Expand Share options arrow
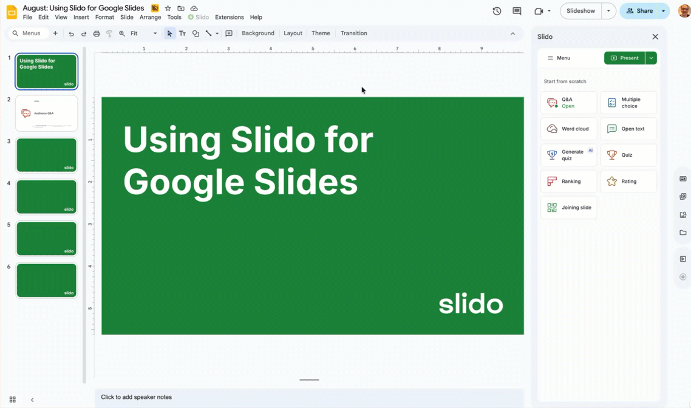Viewport: 691px width, 408px height. [x=663, y=11]
